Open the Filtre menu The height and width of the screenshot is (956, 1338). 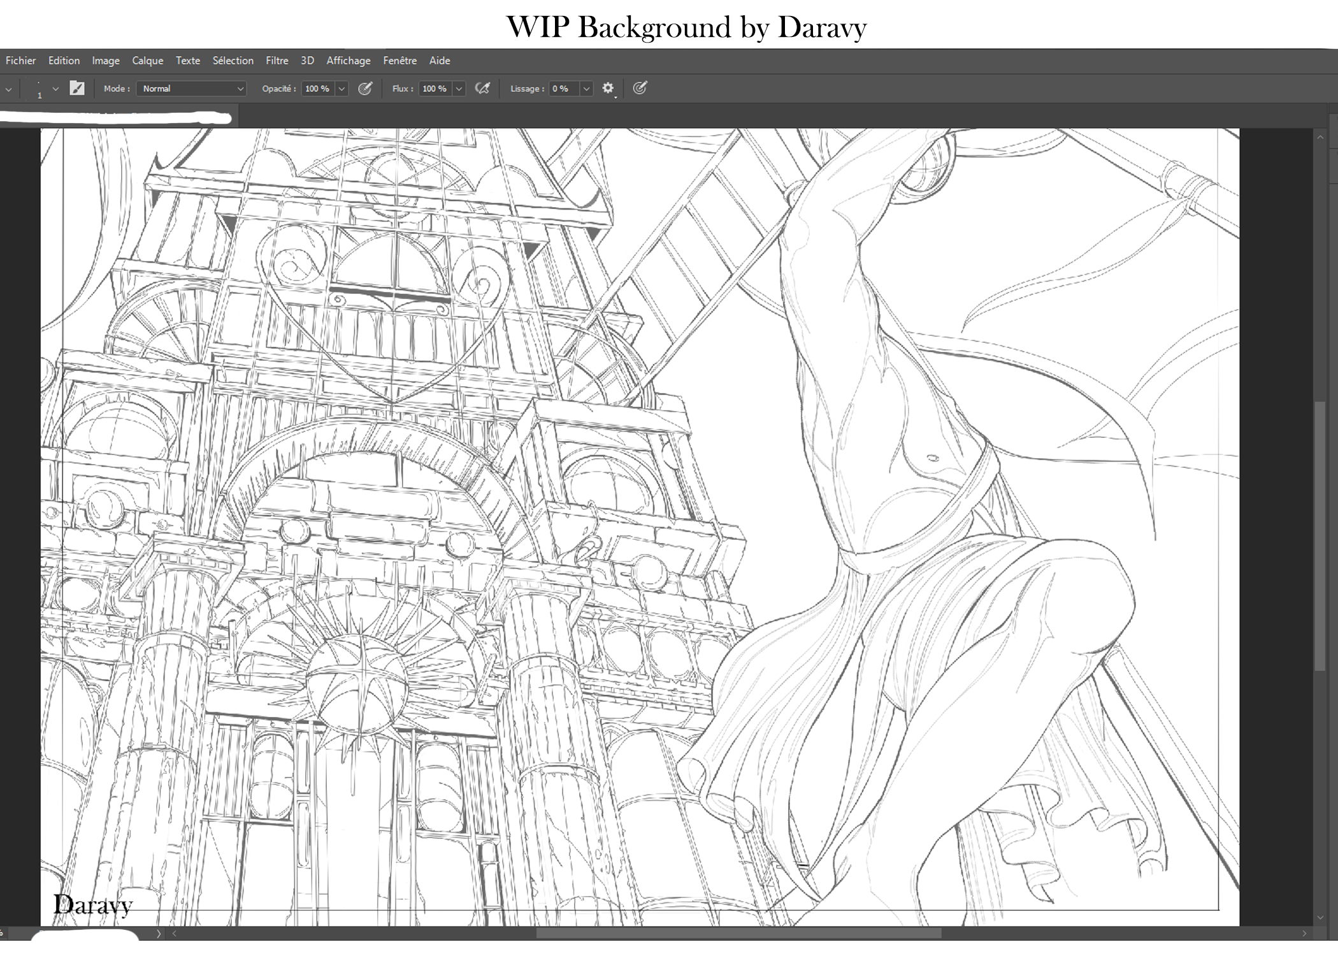point(277,61)
